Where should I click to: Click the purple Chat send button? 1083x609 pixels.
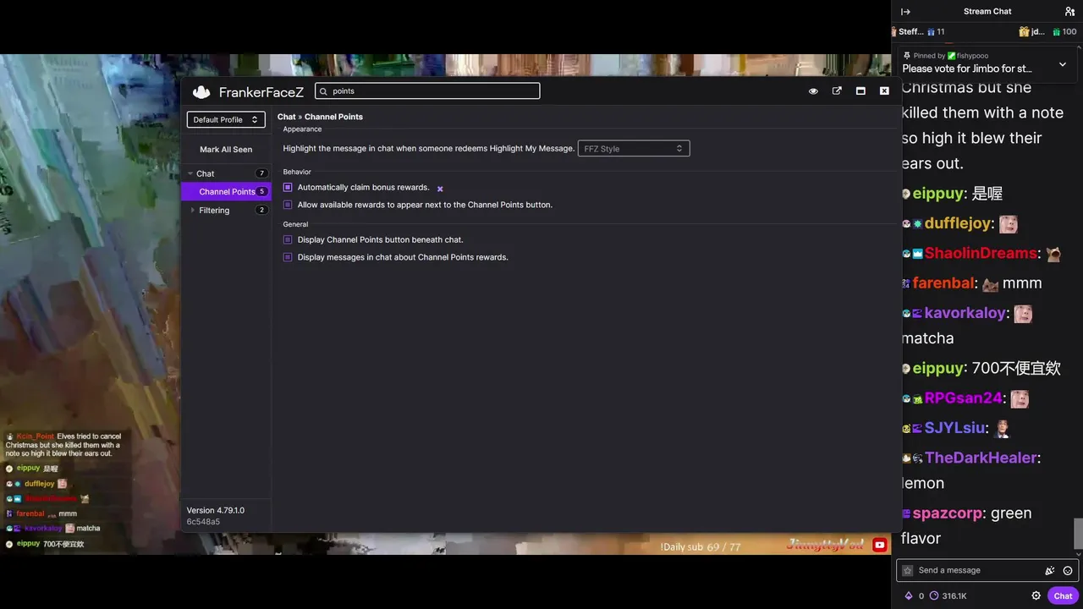pos(1063,596)
